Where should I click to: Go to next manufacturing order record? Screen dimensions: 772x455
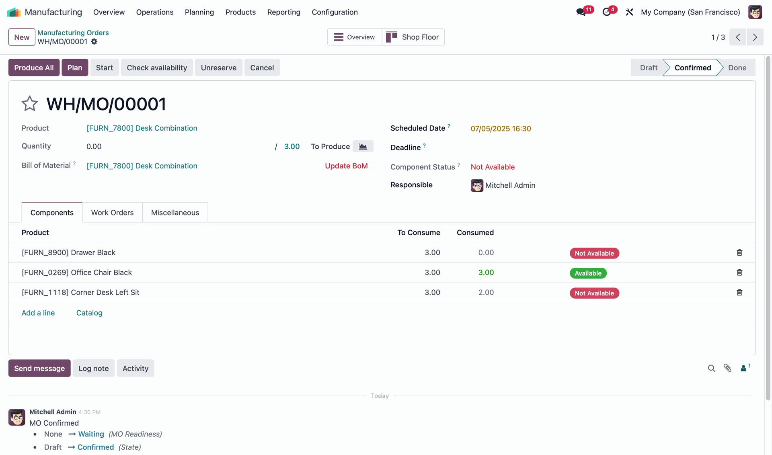tap(755, 37)
